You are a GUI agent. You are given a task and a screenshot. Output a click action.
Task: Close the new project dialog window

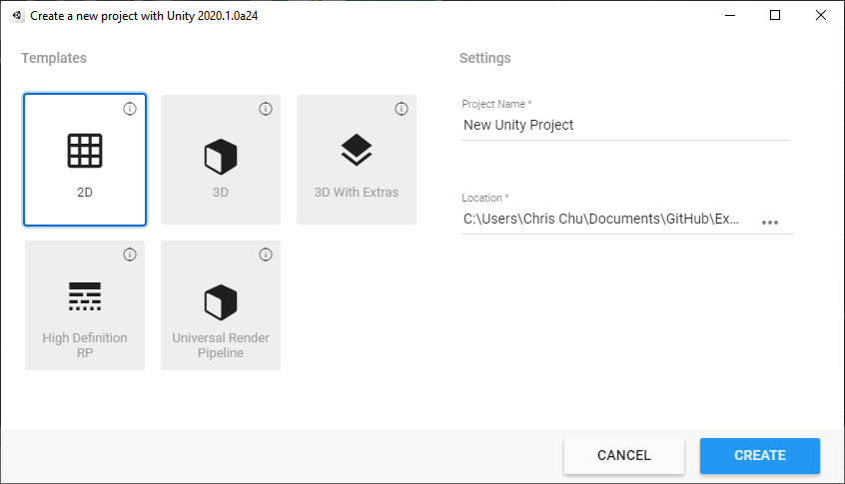coord(821,16)
